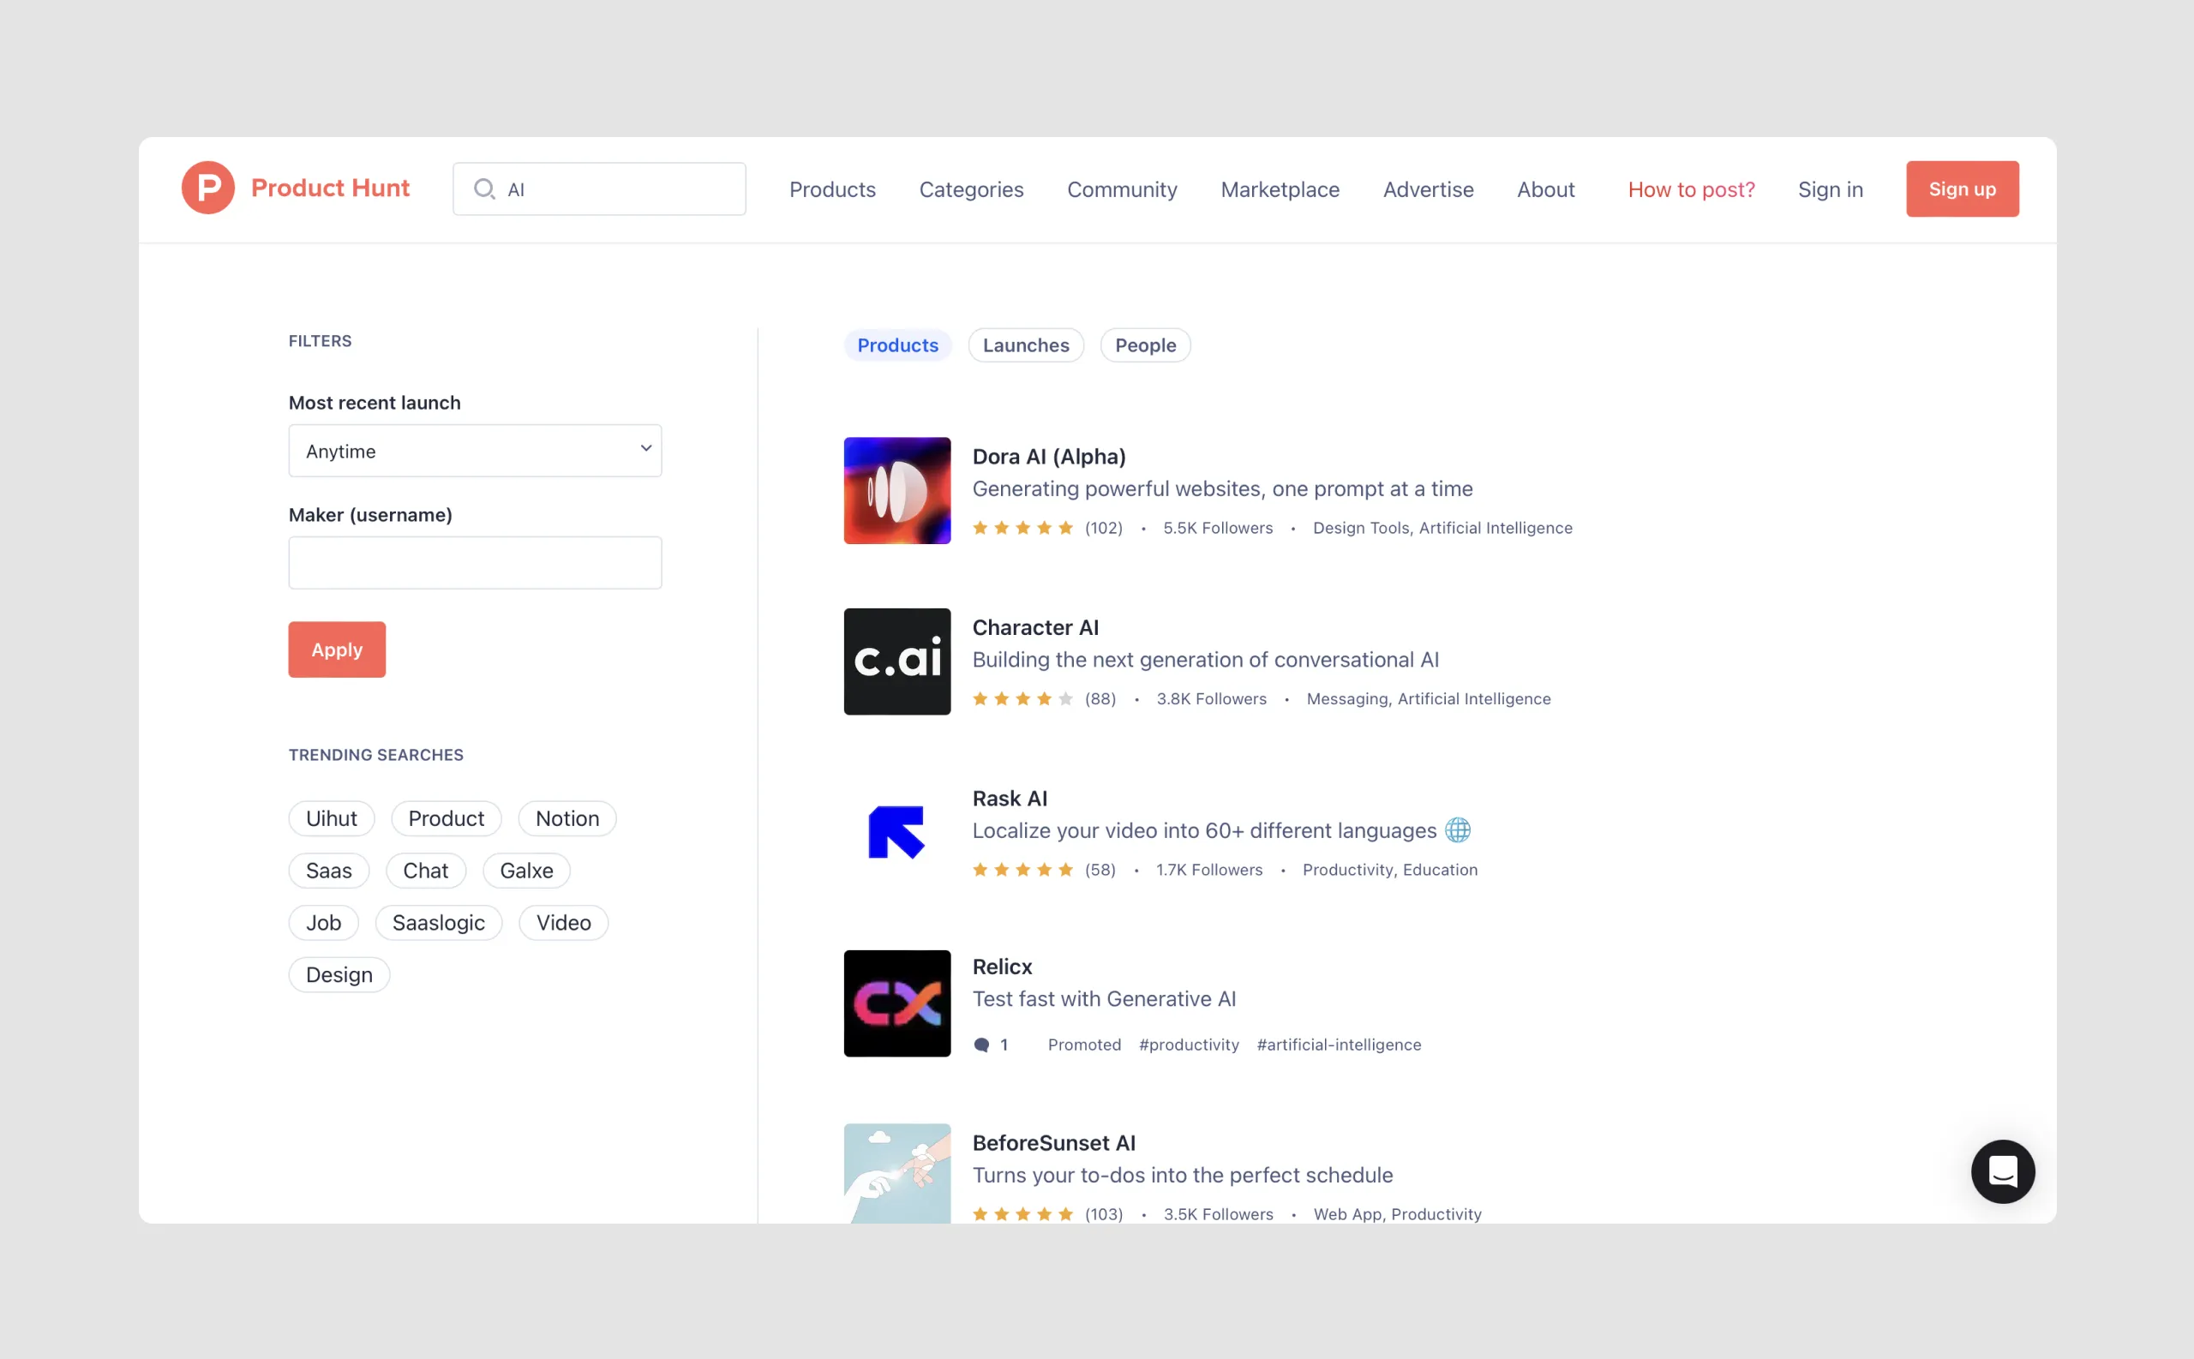Viewport: 2194px width, 1359px height.
Task: Click the 5.5K Followers text
Action: click(x=1218, y=528)
